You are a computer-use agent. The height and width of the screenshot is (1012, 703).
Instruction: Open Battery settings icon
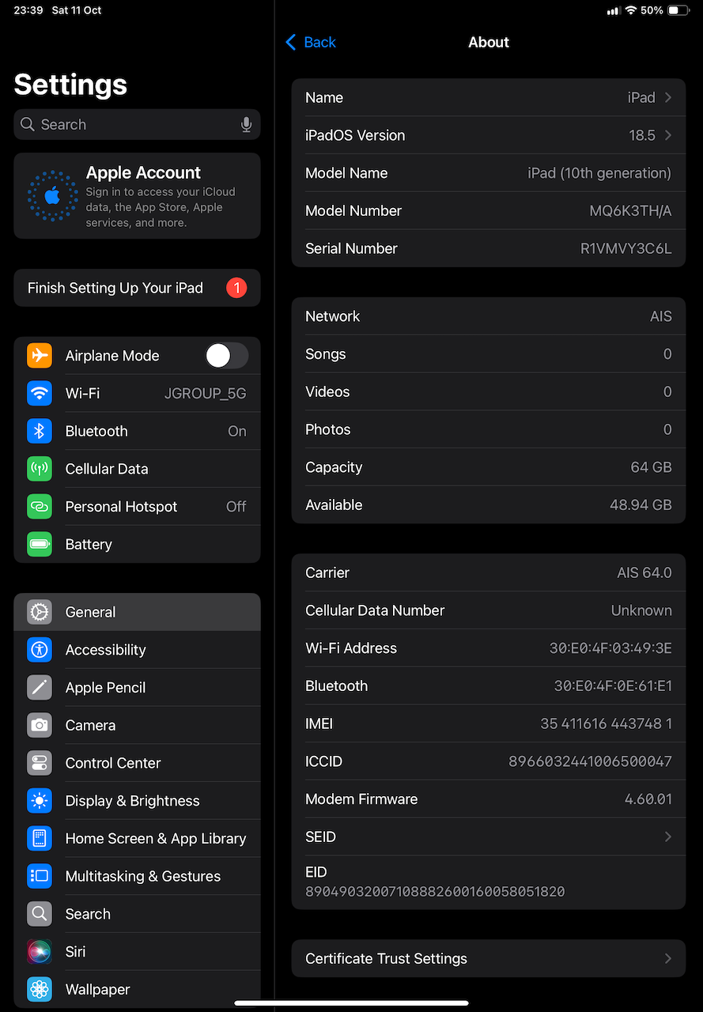[x=40, y=544]
